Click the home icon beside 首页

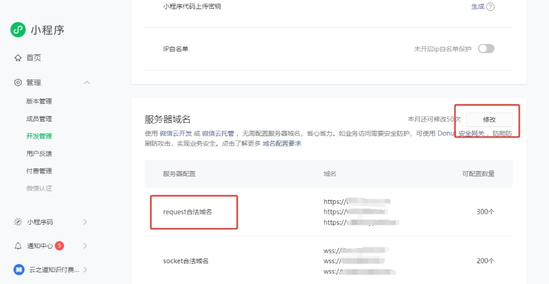(x=18, y=58)
